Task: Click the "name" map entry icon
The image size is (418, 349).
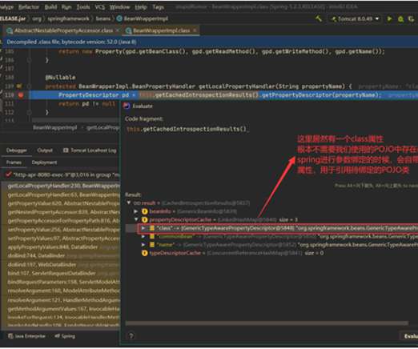Action: (x=152, y=244)
